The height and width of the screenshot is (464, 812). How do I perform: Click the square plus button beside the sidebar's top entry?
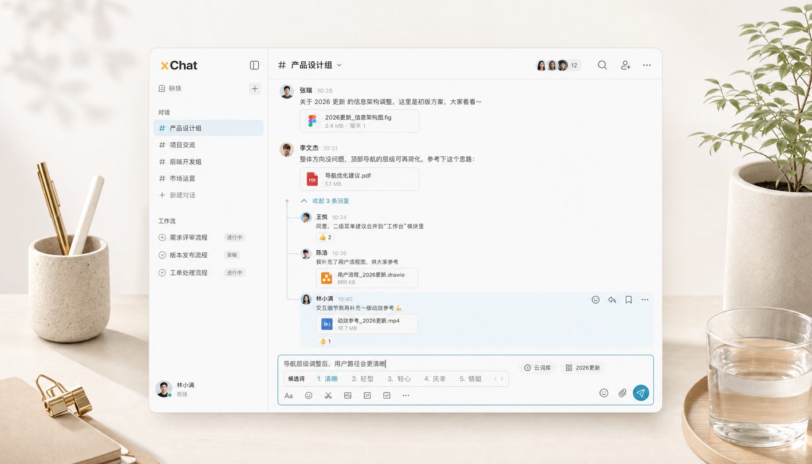pyautogui.click(x=255, y=88)
